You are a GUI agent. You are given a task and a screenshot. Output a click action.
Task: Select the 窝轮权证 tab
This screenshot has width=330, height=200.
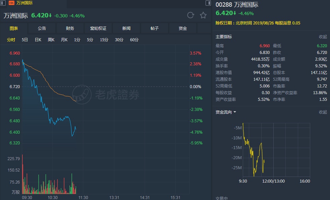pos(98,28)
